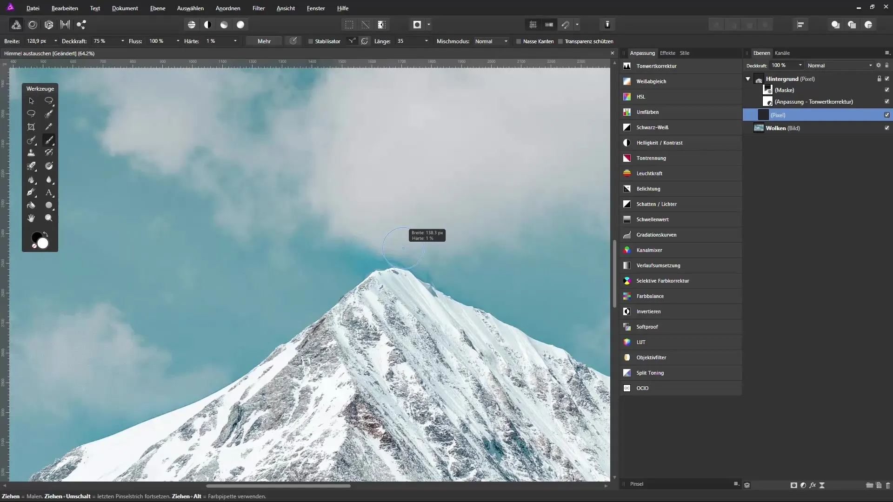893x502 pixels.
Task: Open the Datei menu
Action: (x=33, y=8)
